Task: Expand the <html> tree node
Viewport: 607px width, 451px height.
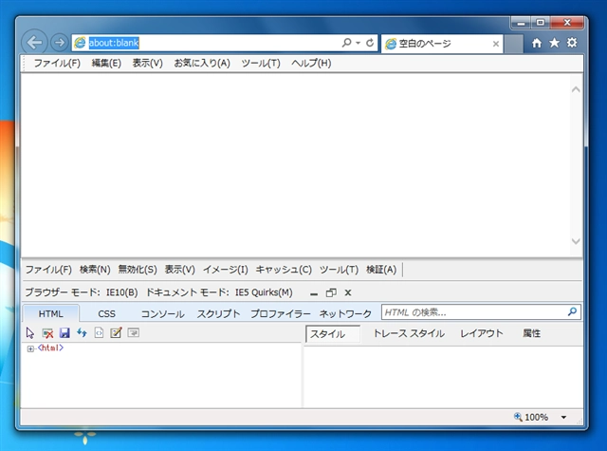Action: click(x=30, y=348)
